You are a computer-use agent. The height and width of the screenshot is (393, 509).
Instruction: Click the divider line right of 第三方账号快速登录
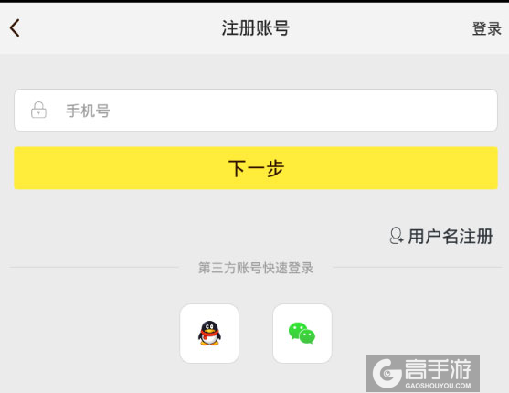[x=418, y=268]
